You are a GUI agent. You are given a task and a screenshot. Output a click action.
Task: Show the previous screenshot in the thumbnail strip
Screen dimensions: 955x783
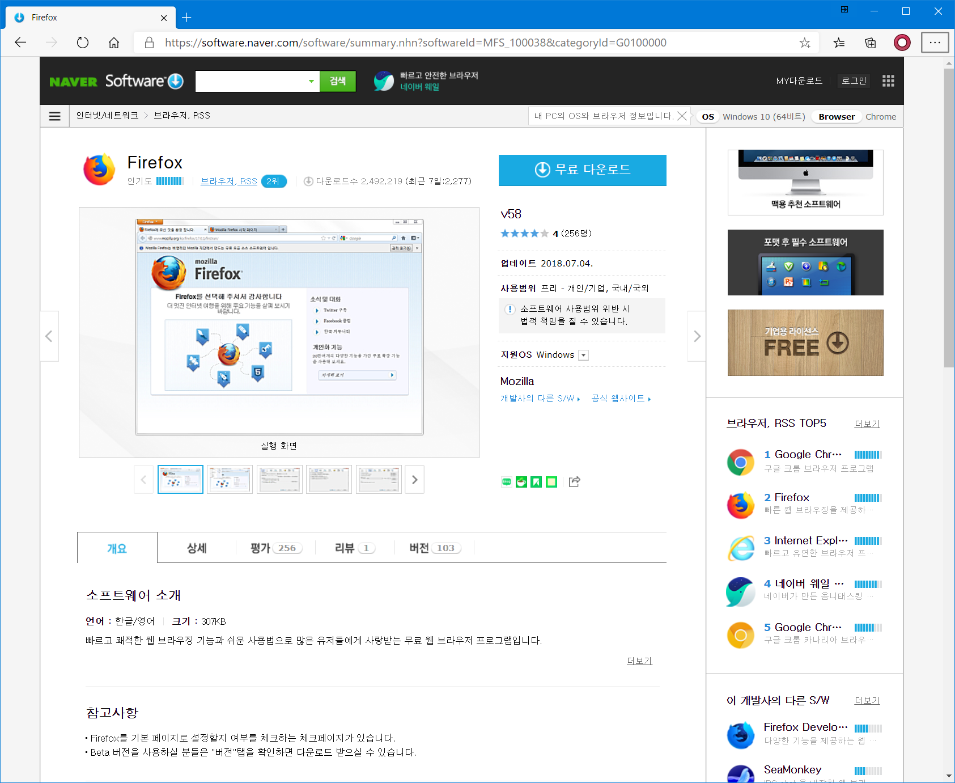tap(143, 480)
